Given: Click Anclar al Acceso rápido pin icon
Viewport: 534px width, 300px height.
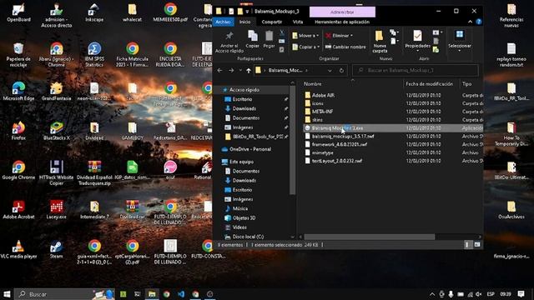Looking at the screenshot, I should point(229,36).
